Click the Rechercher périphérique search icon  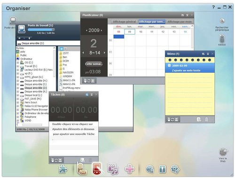point(222,21)
